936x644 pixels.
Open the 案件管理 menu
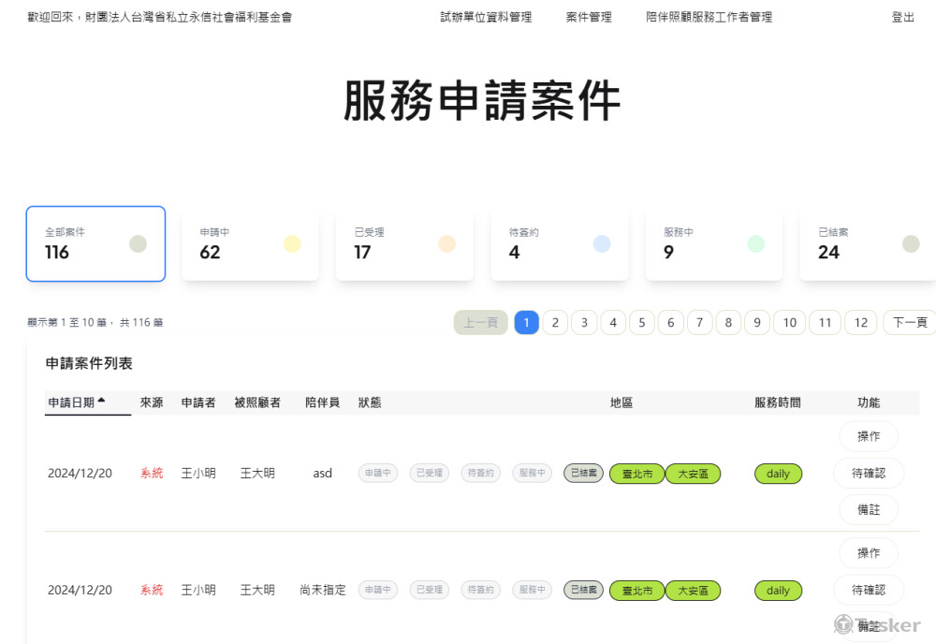[589, 17]
